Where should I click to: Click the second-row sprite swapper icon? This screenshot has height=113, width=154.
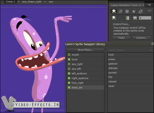[x=114, y=18]
